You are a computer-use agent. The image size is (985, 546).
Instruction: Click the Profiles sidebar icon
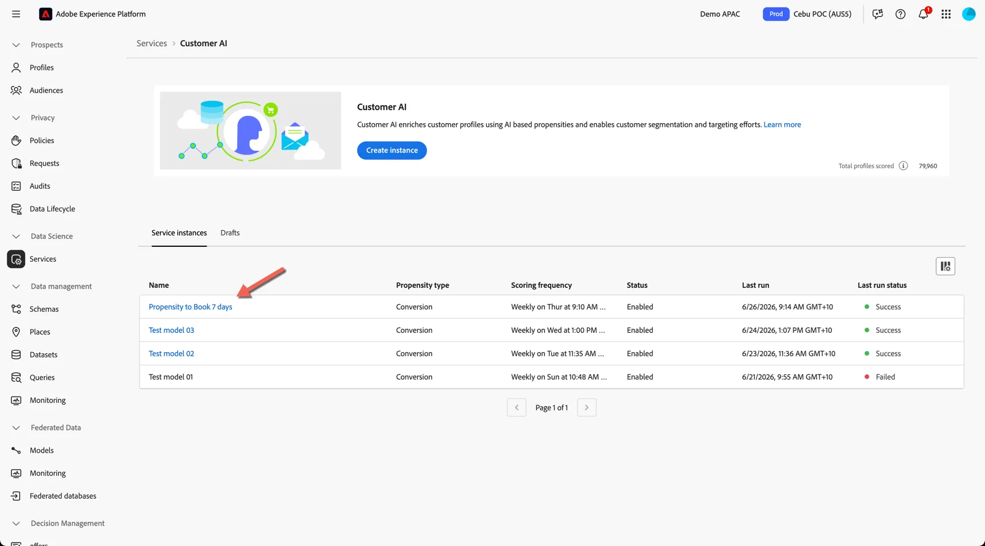(17, 67)
